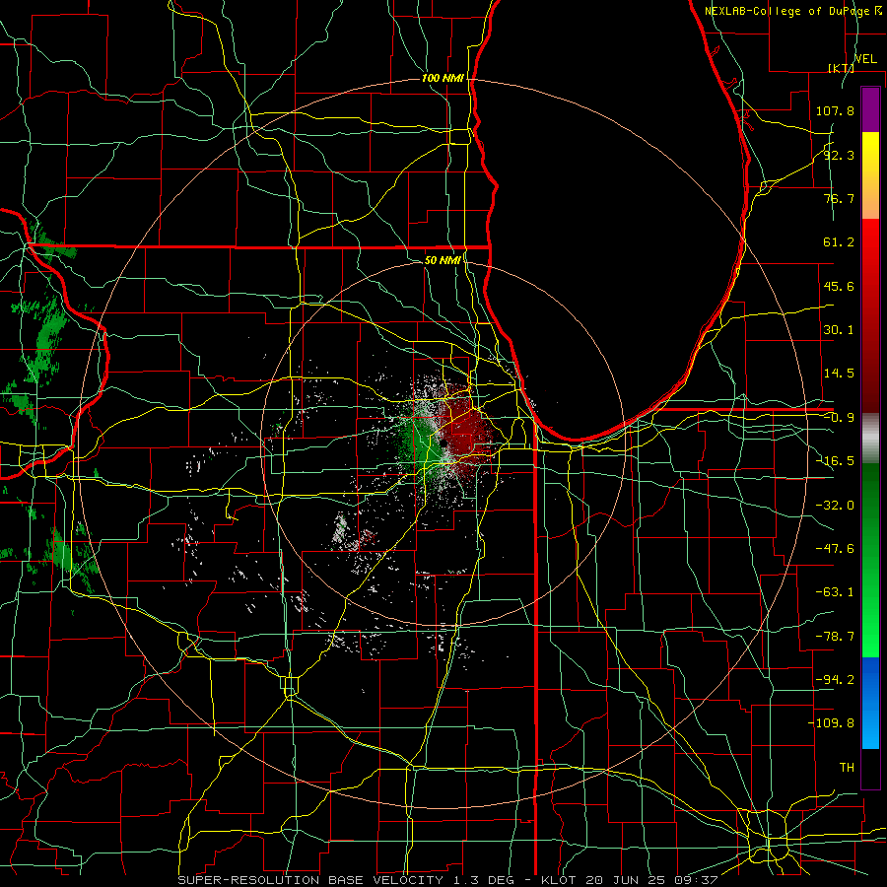This screenshot has height=887, width=887.
Task: Select the -63.1 scale value
Action: coord(835,592)
